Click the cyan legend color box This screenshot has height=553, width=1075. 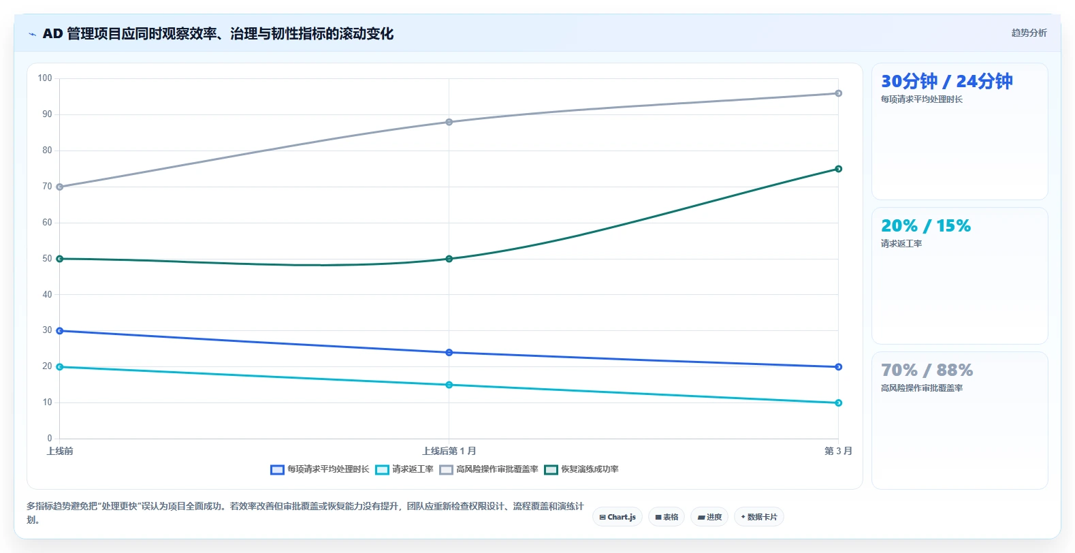pyautogui.click(x=382, y=470)
